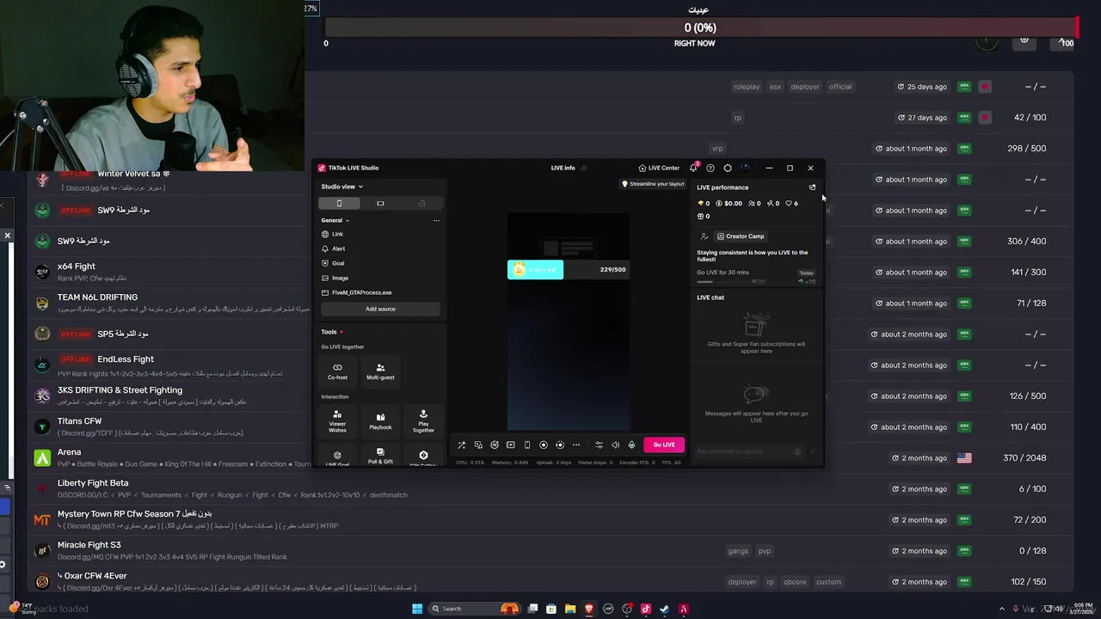Click the record button in bottom toolbar
The image size is (1101, 619).
(x=543, y=444)
